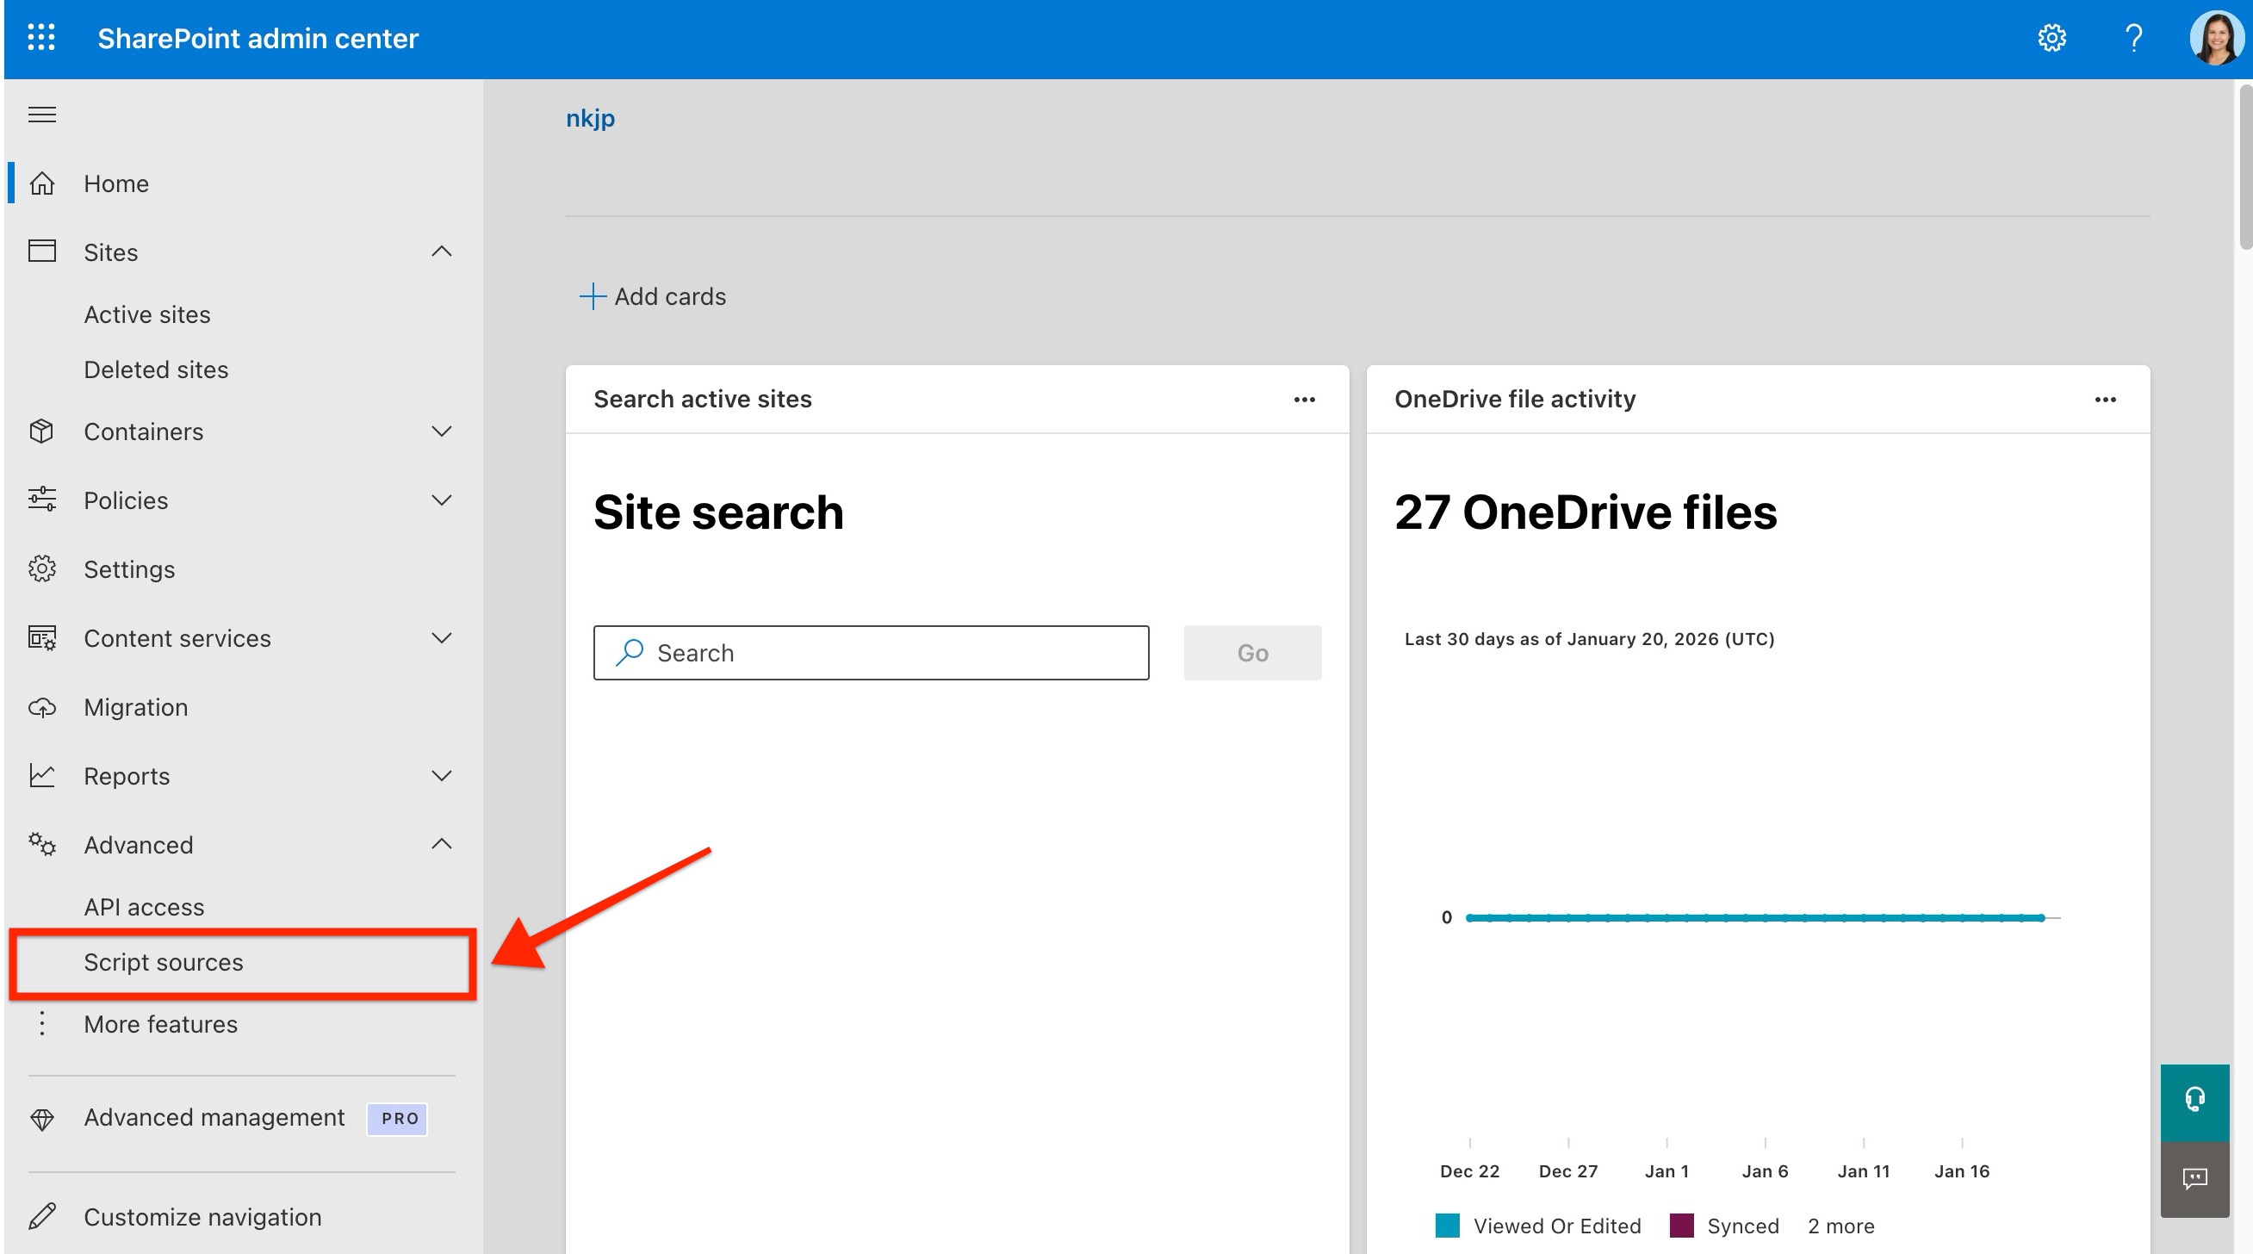Navigate to Deleted sites
This screenshot has width=2253, height=1254.
[x=156, y=369]
